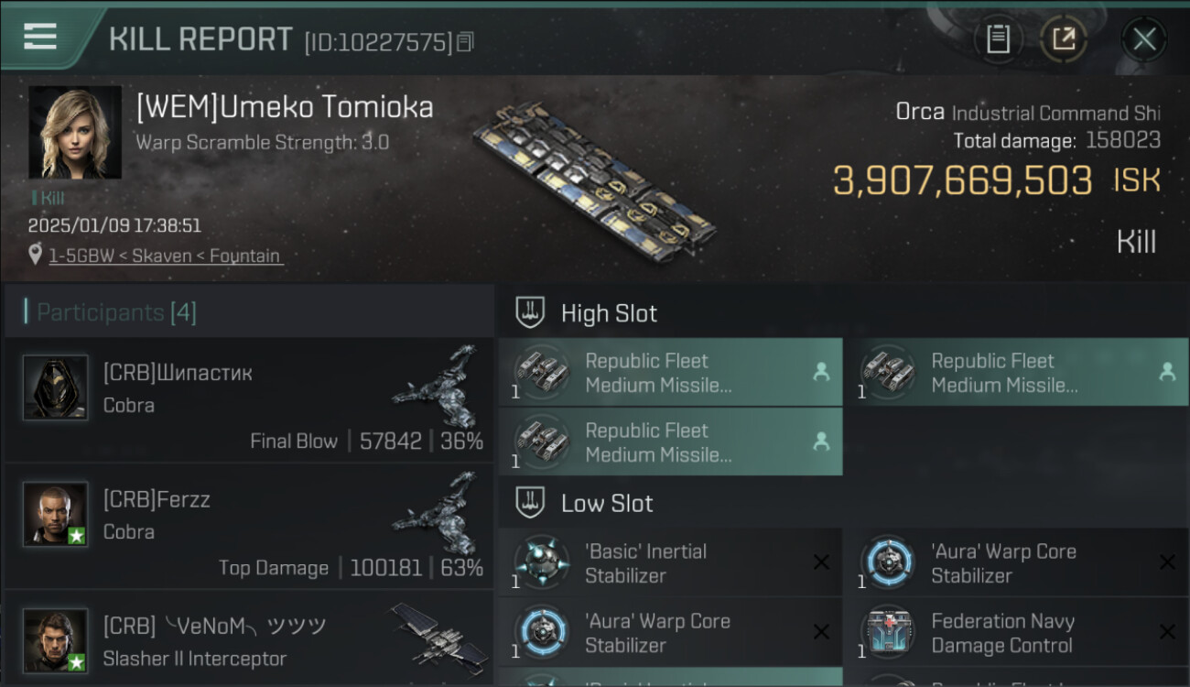The height and width of the screenshot is (687, 1190).
Task: Open the 1-5GBW location link
Action: coord(165,256)
